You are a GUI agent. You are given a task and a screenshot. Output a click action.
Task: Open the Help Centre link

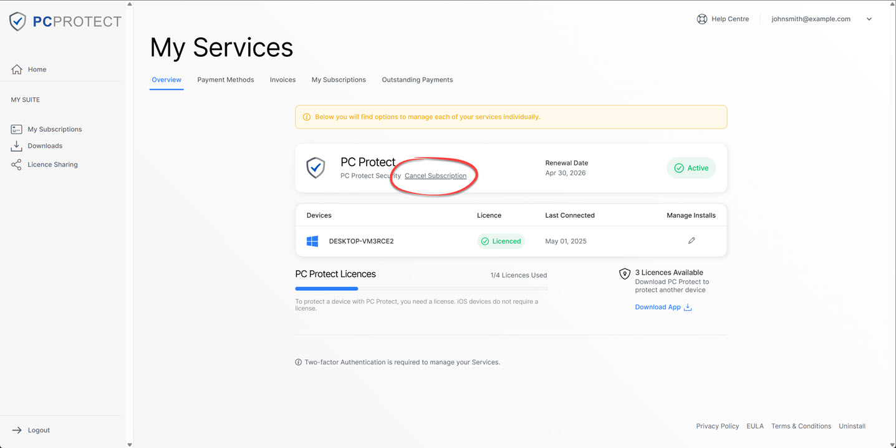coord(723,19)
